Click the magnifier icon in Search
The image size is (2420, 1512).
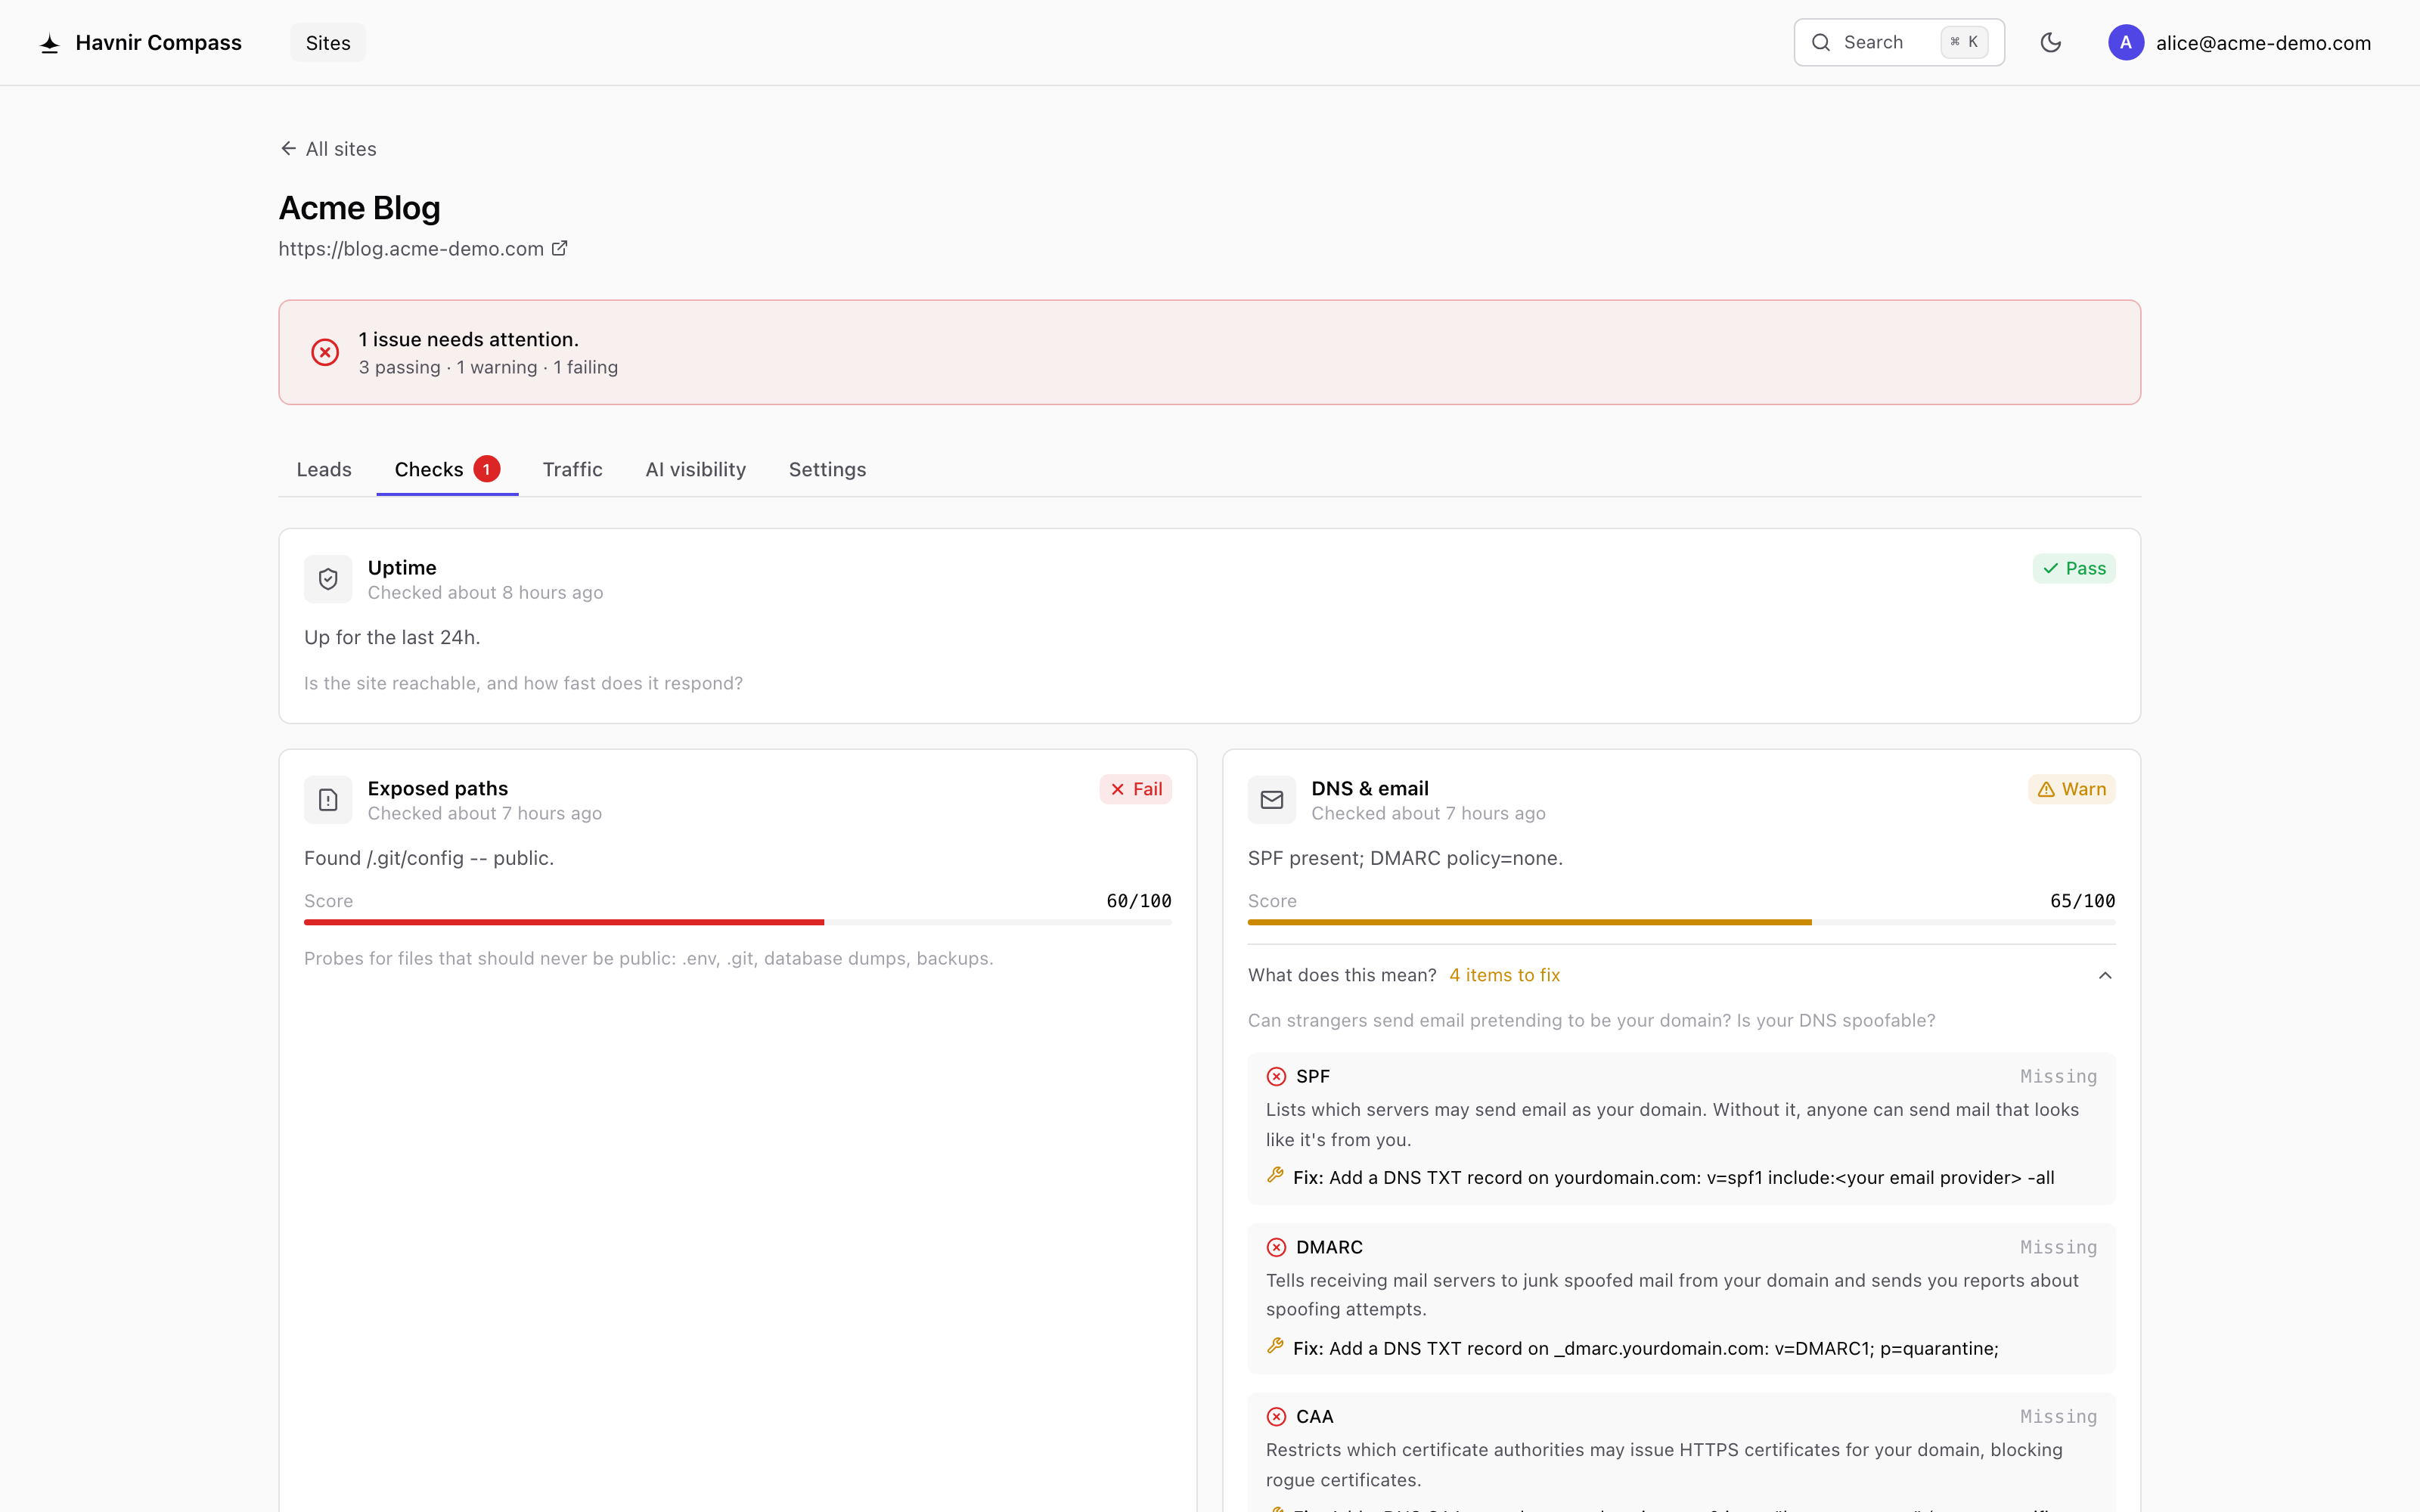click(1821, 42)
